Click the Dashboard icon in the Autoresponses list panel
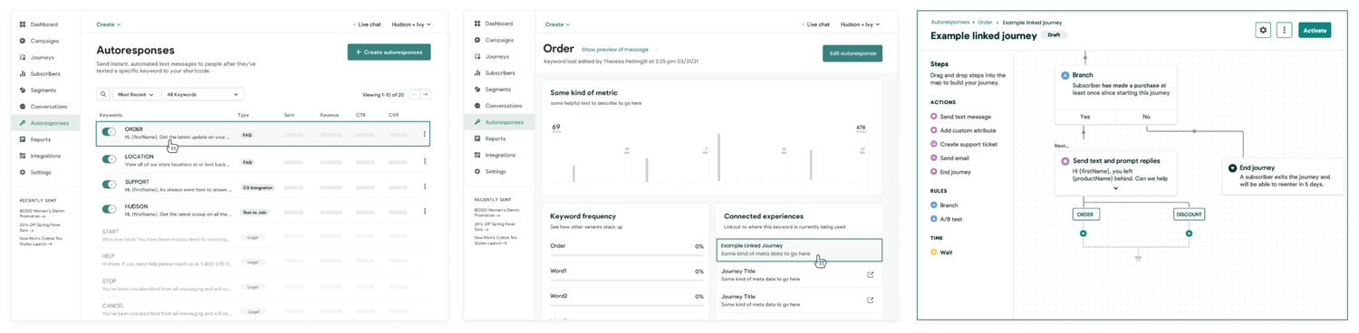Viewport: 1359px width, 333px height. [x=23, y=24]
